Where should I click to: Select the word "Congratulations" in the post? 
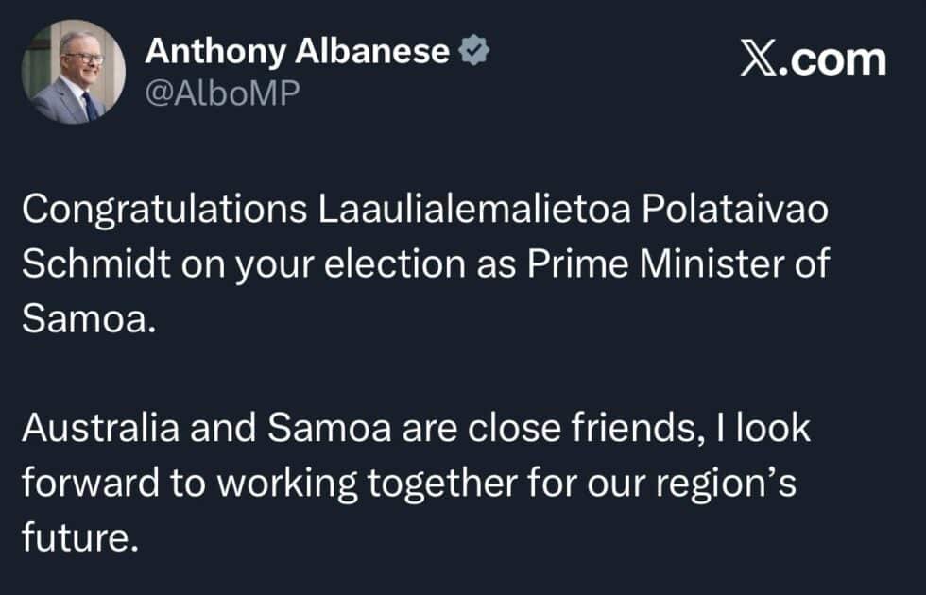click(x=164, y=210)
